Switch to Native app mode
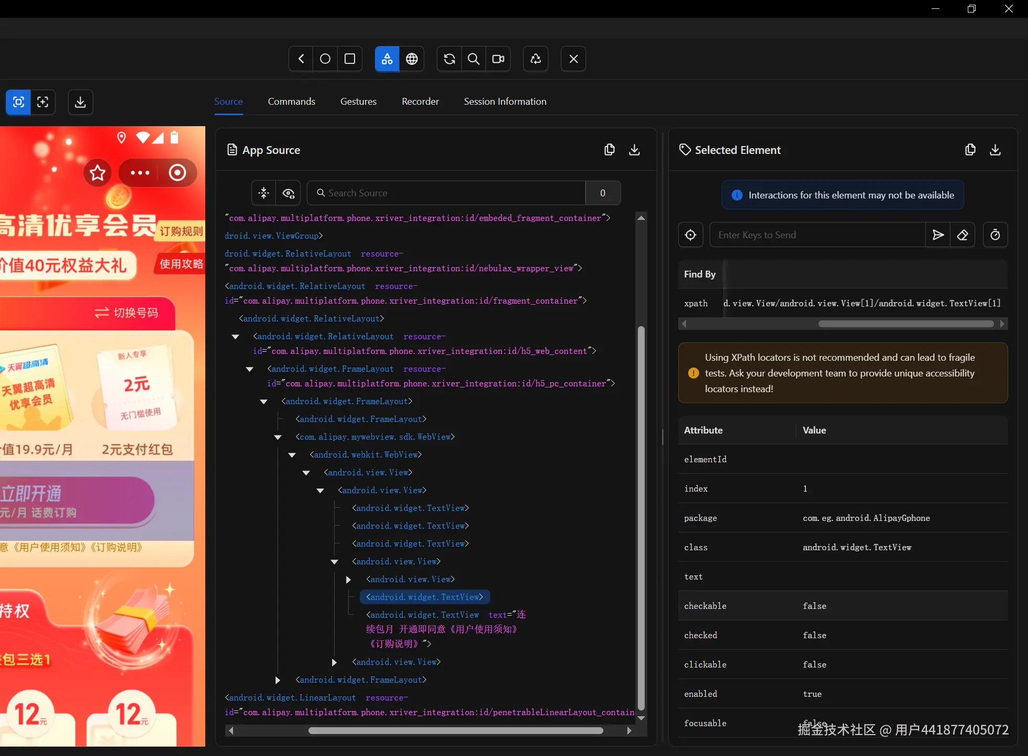Viewport: 1028px width, 756px height. click(x=387, y=59)
